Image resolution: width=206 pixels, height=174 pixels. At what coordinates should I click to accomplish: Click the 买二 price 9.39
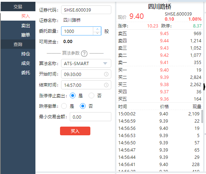point(164,77)
